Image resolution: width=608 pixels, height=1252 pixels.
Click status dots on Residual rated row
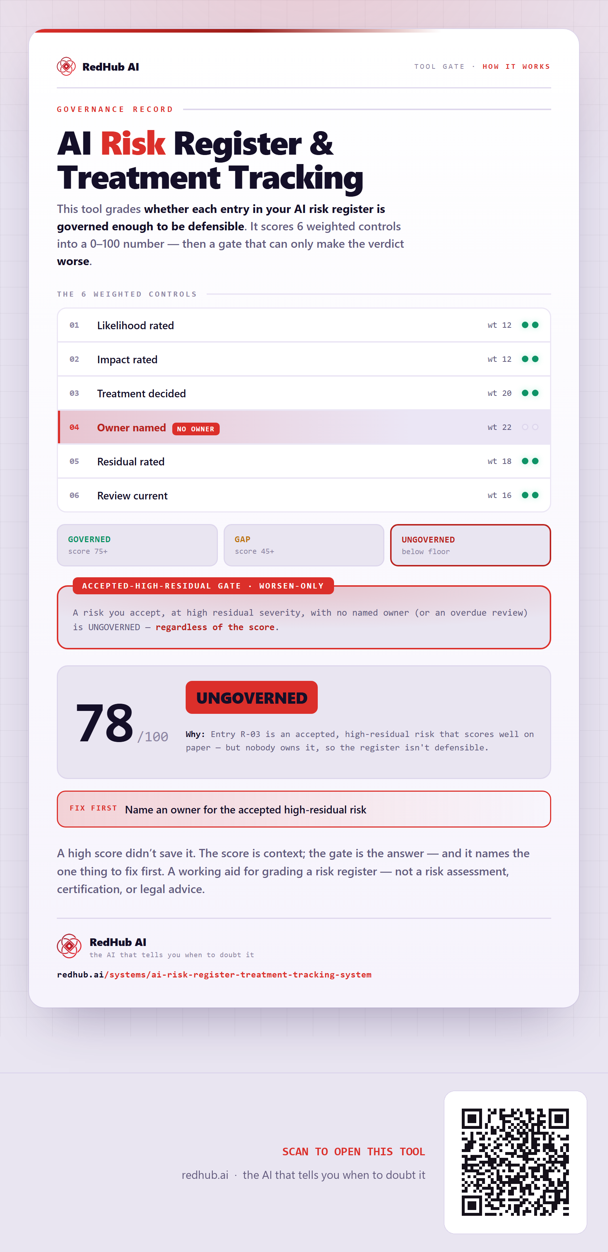tap(530, 461)
